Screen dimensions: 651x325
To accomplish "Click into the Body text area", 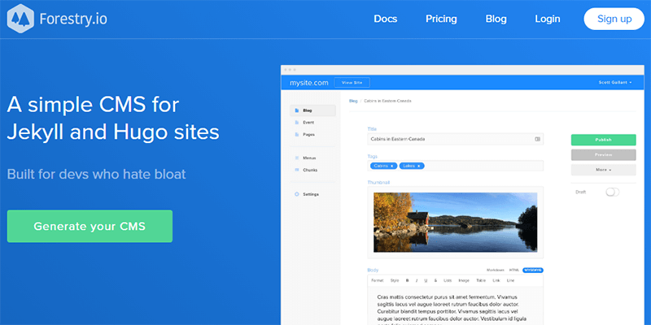I will [x=455, y=306].
